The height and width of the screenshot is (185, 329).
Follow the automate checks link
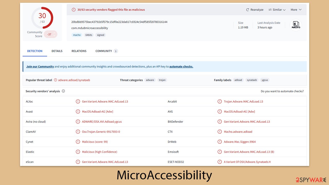click(181, 66)
